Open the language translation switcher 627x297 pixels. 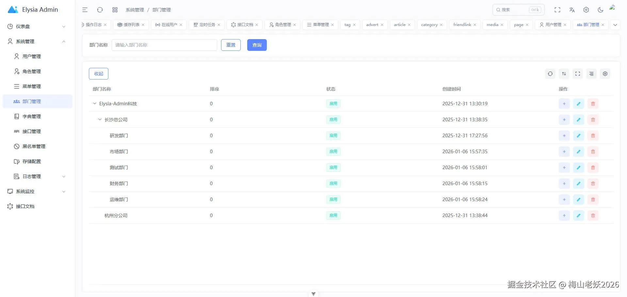point(572,10)
